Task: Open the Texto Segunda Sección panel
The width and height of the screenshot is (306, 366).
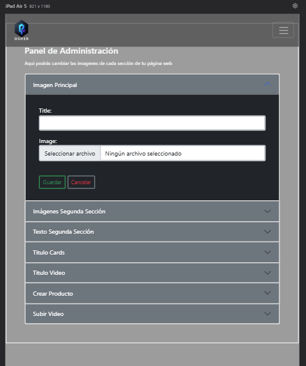Action: click(x=152, y=232)
